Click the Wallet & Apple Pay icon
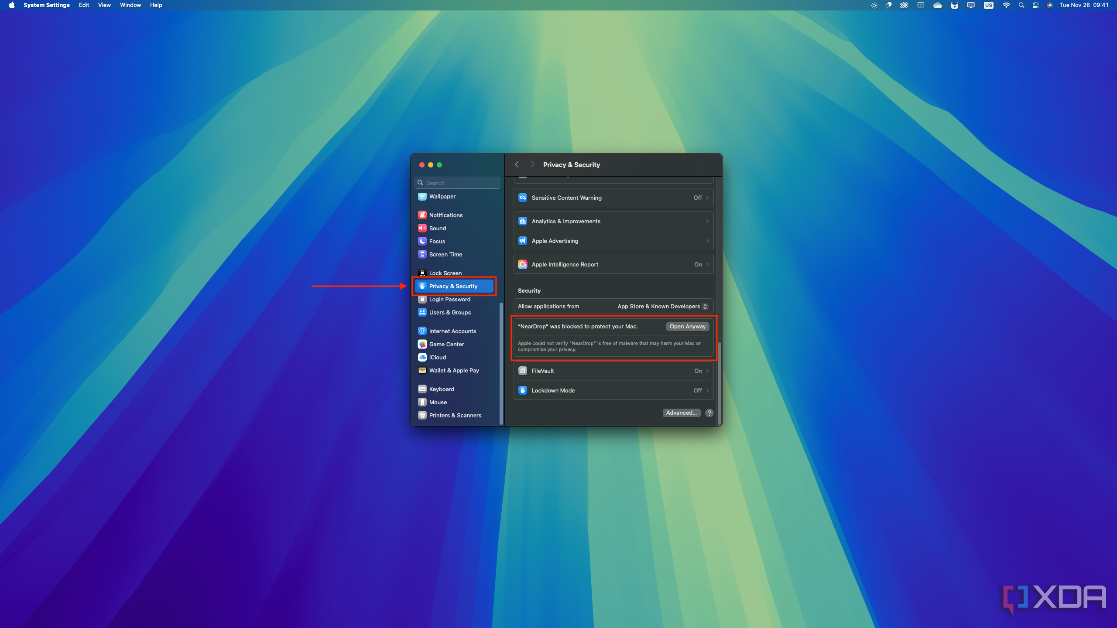 [x=422, y=370]
